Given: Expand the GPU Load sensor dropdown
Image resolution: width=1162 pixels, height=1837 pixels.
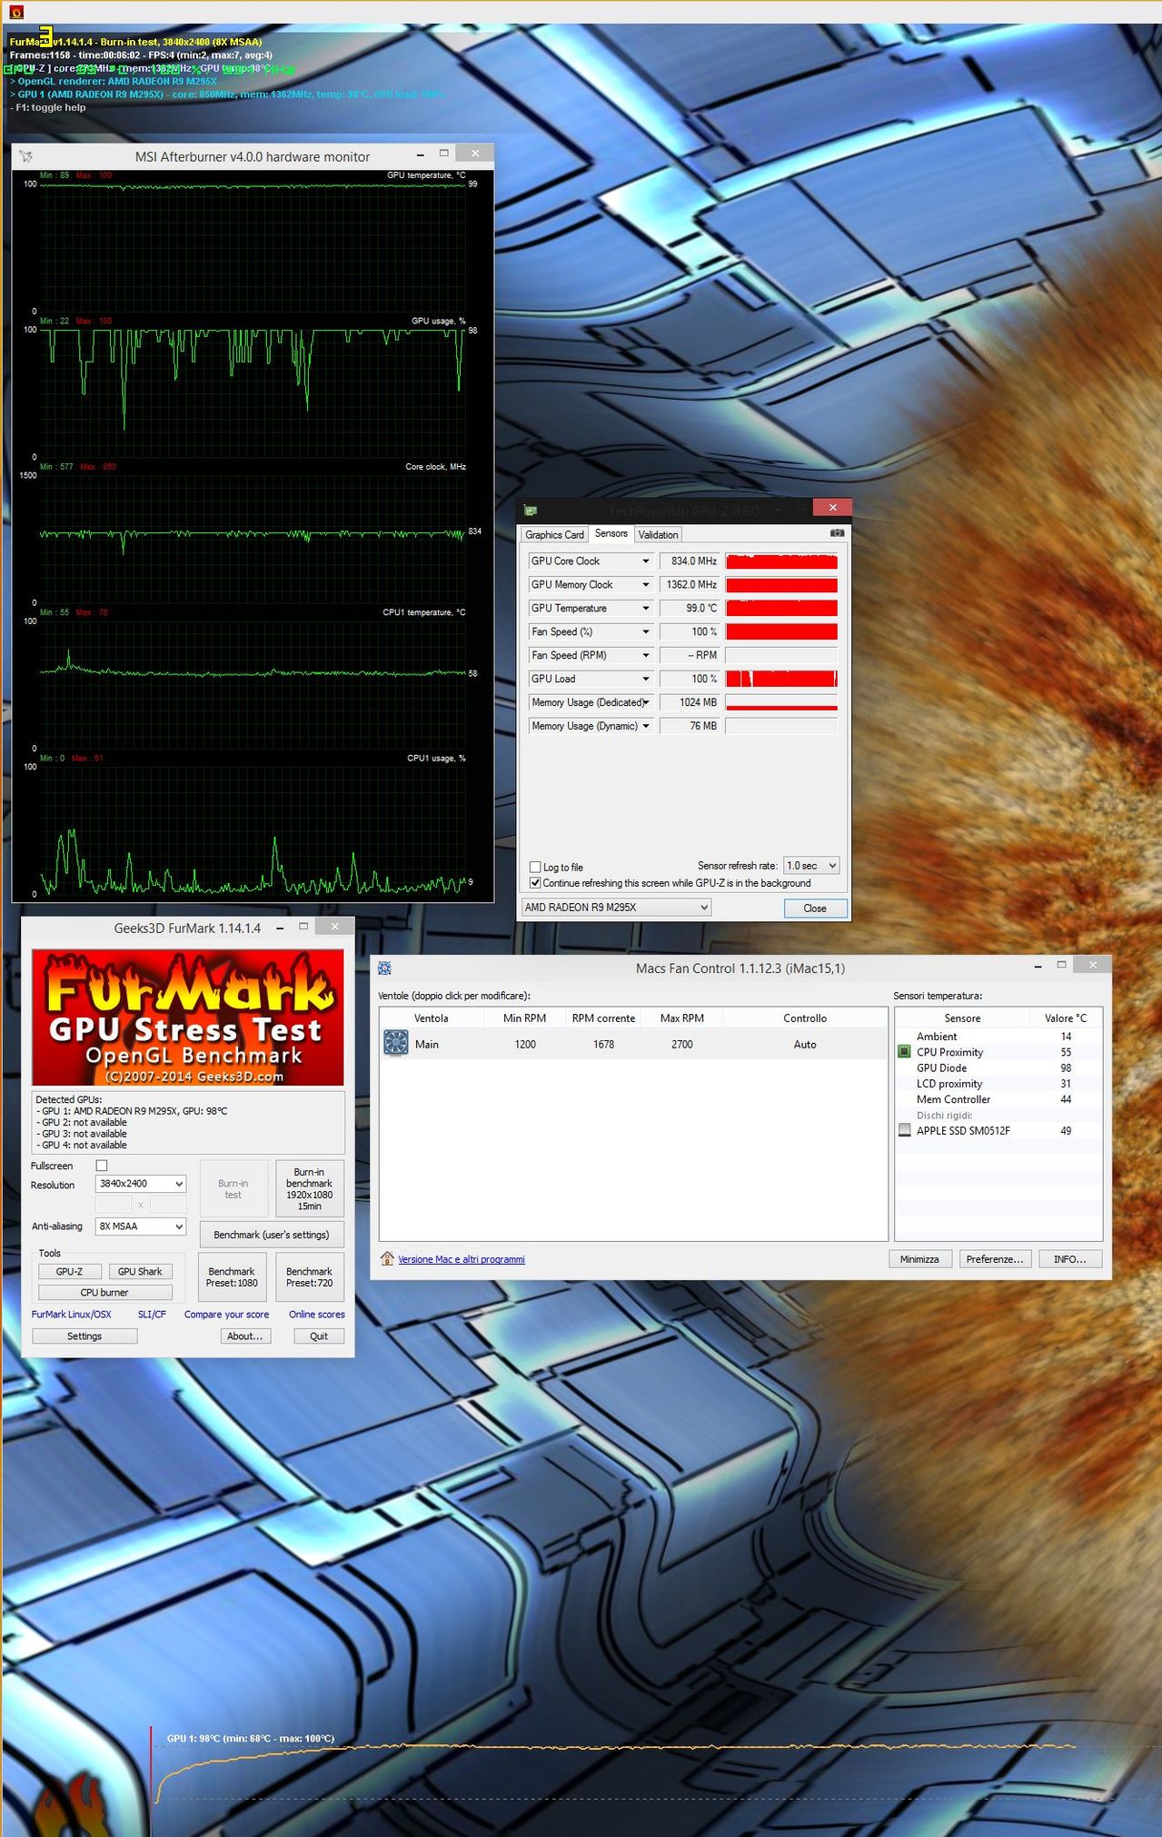Looking at the screenshot, I should coord(646,680).
